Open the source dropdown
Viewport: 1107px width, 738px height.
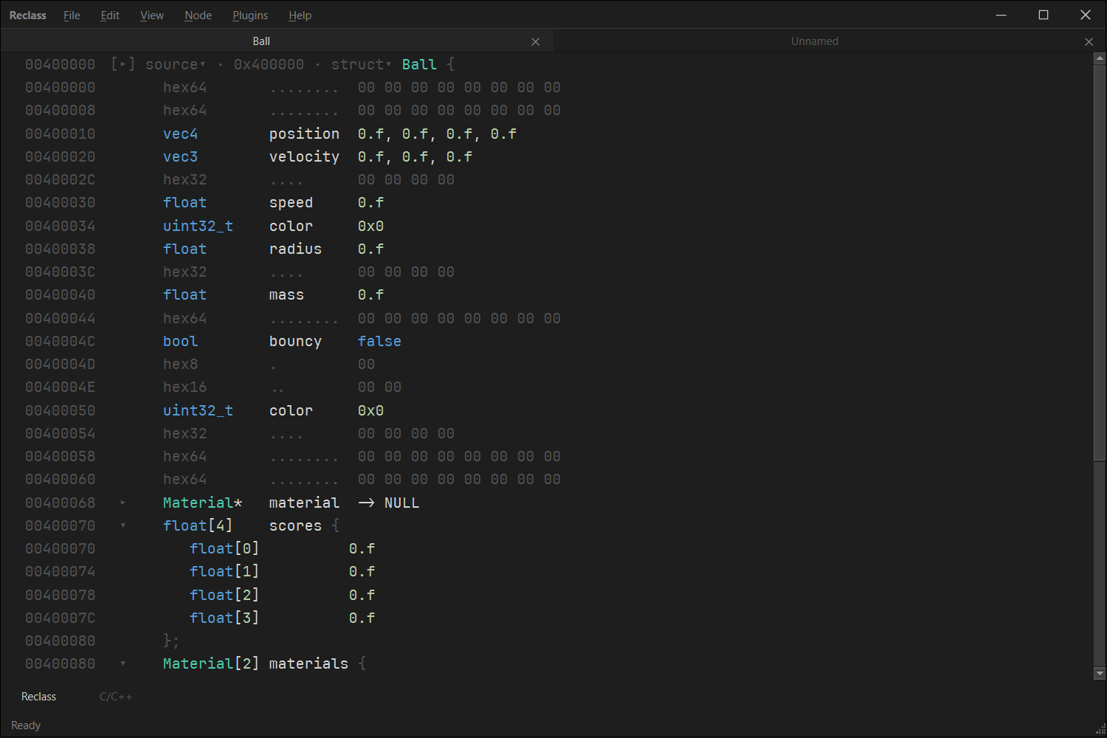click(176, 64)
